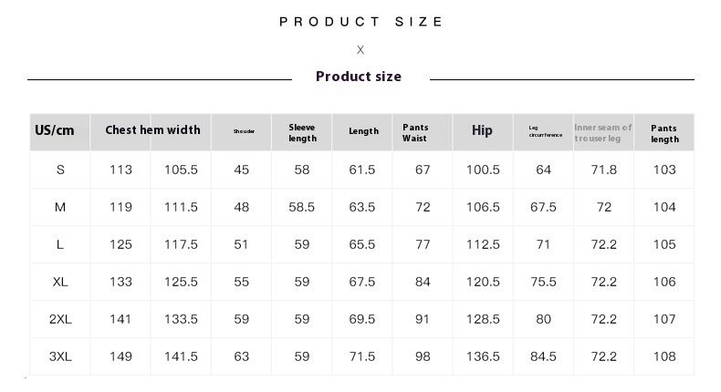Screen dimensions: 721x392
Task: Click pants waist value 67 in S row
Action: coord(422,170)
